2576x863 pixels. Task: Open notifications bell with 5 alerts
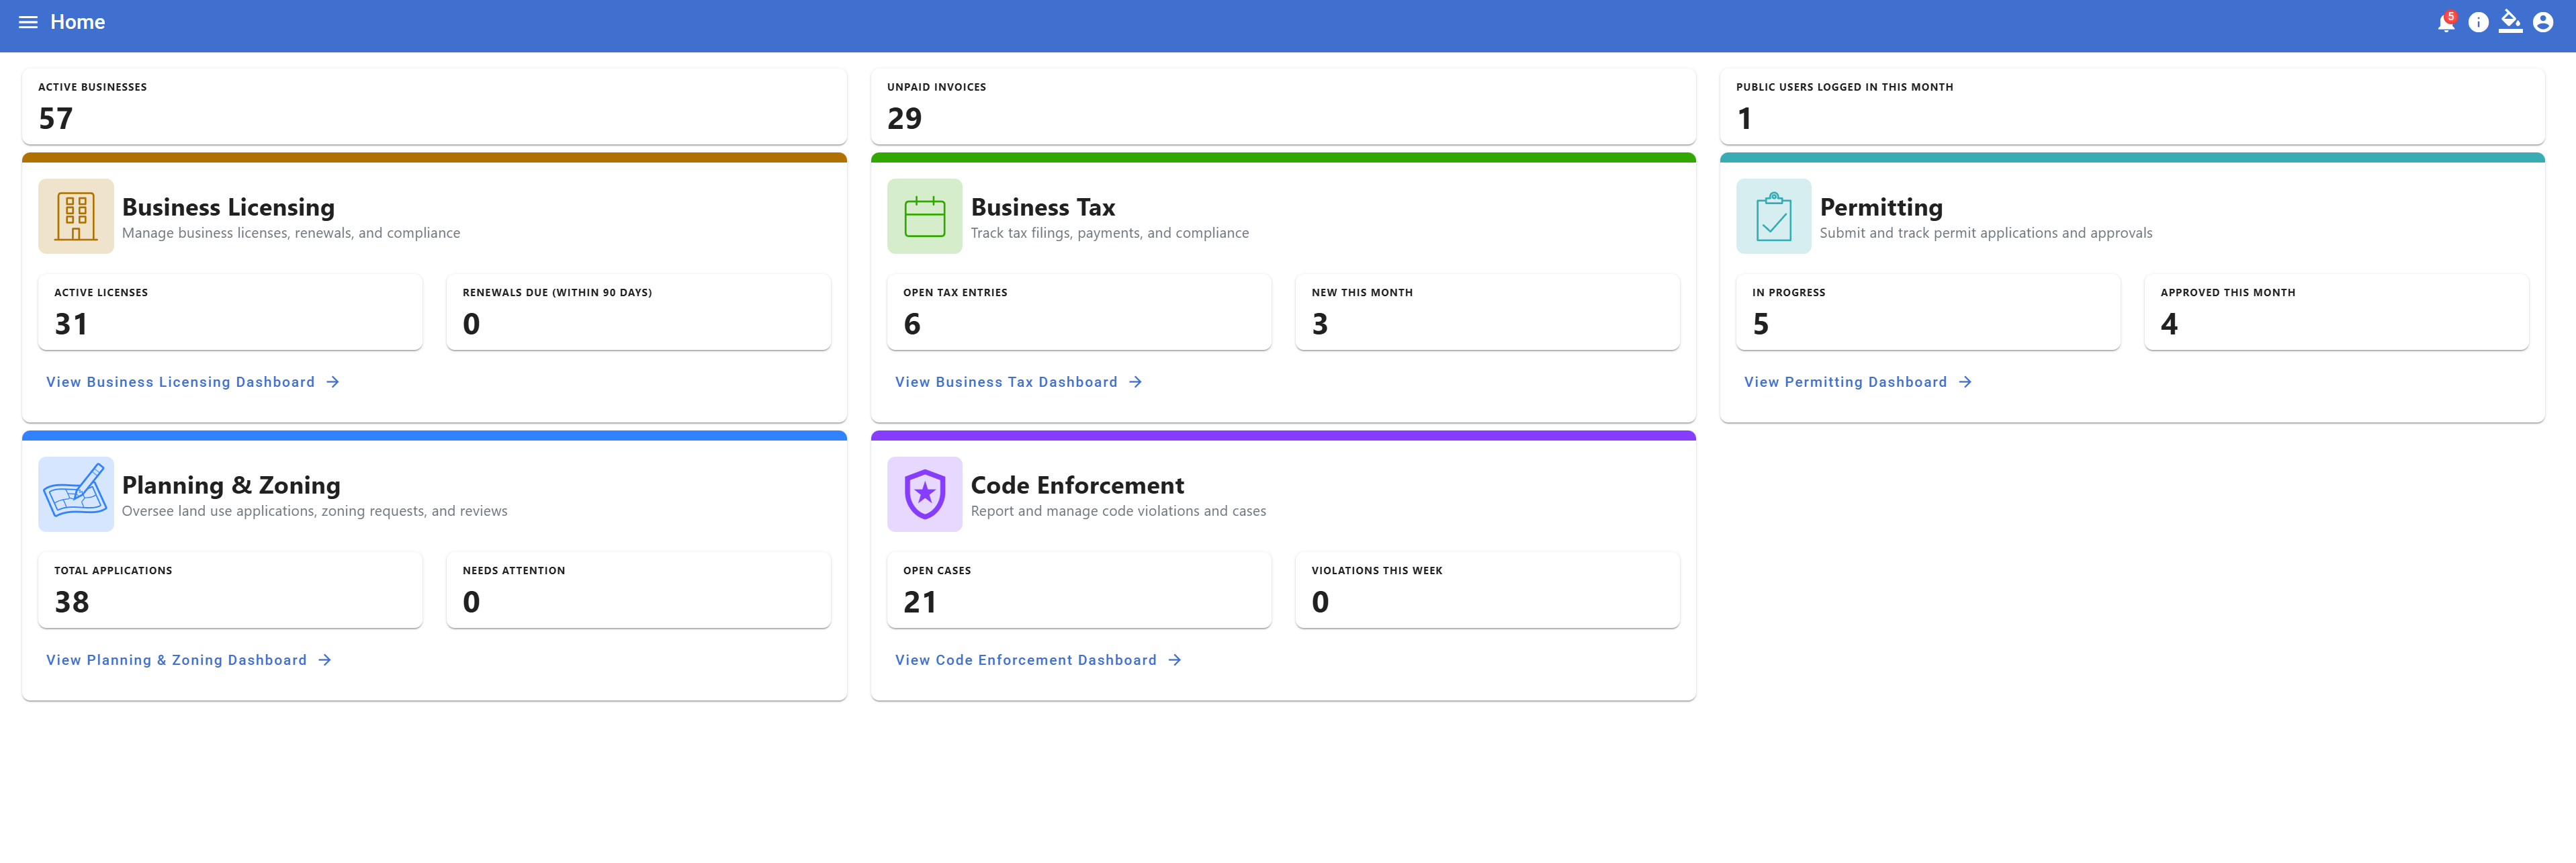[2445, 23]
